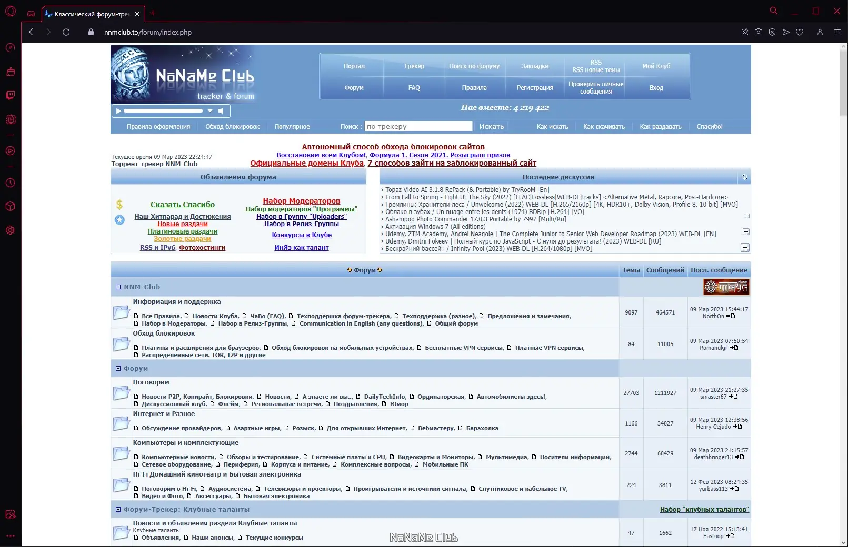Close the Классический форум-трекер tab
Viewport: 848px width, 547px height.
(137, 14)
